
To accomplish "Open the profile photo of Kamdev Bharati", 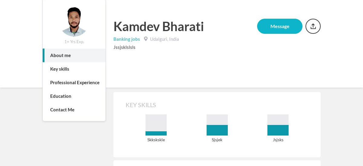I will (x=74, y=22).
